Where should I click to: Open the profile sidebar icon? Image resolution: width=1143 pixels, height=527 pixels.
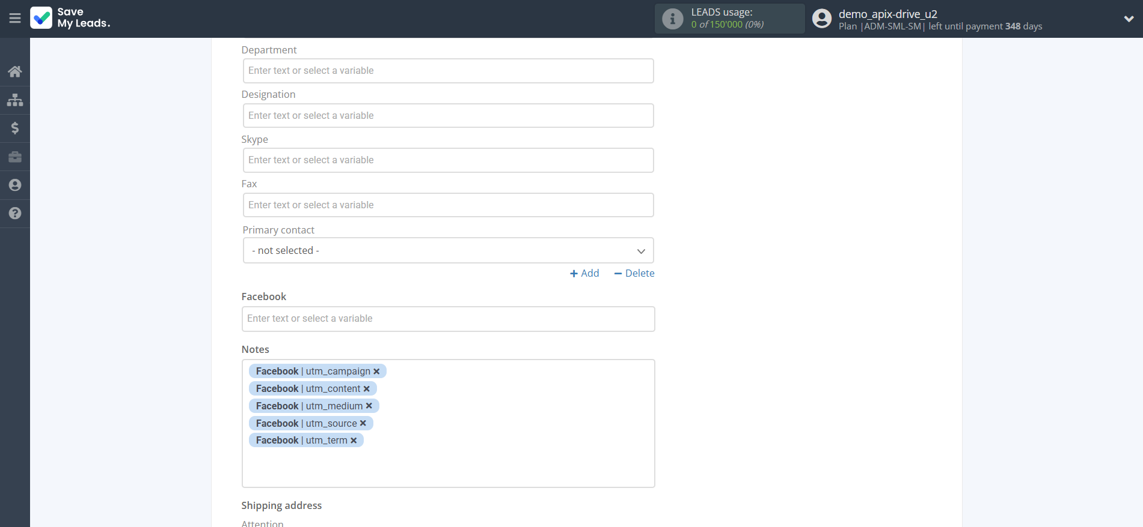15,185
